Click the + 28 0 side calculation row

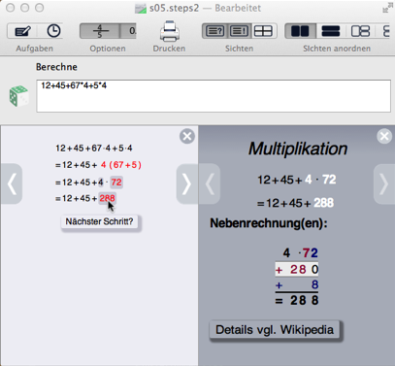297,269
